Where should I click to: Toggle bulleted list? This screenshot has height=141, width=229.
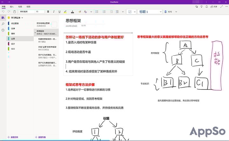(x=97, y=12)
